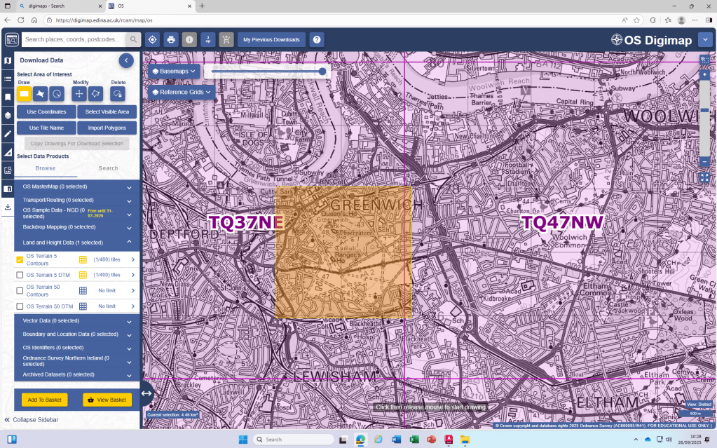Choose the circle draw tool
The height and width of the screenshot is (448, 717).
[57, 93]
